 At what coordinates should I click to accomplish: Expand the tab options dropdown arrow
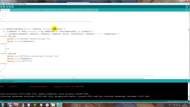[x=186, y=10]
